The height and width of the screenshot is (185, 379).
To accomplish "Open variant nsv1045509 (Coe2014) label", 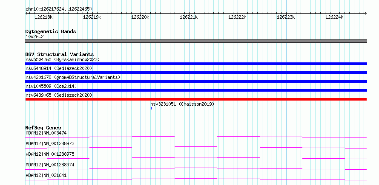I will (51, 86).
